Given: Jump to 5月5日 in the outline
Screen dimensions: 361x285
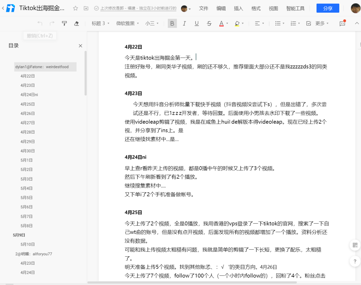Looking at the screenshot, I should (26, 198).
